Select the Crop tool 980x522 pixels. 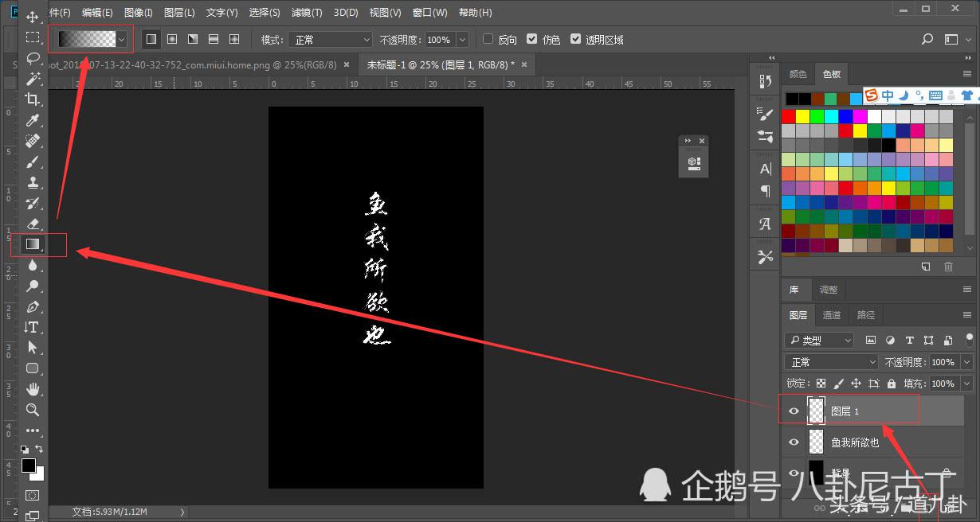(x=33, y=99)
